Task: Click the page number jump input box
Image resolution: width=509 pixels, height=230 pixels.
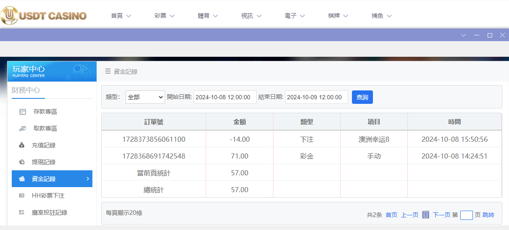Action: 466,215
